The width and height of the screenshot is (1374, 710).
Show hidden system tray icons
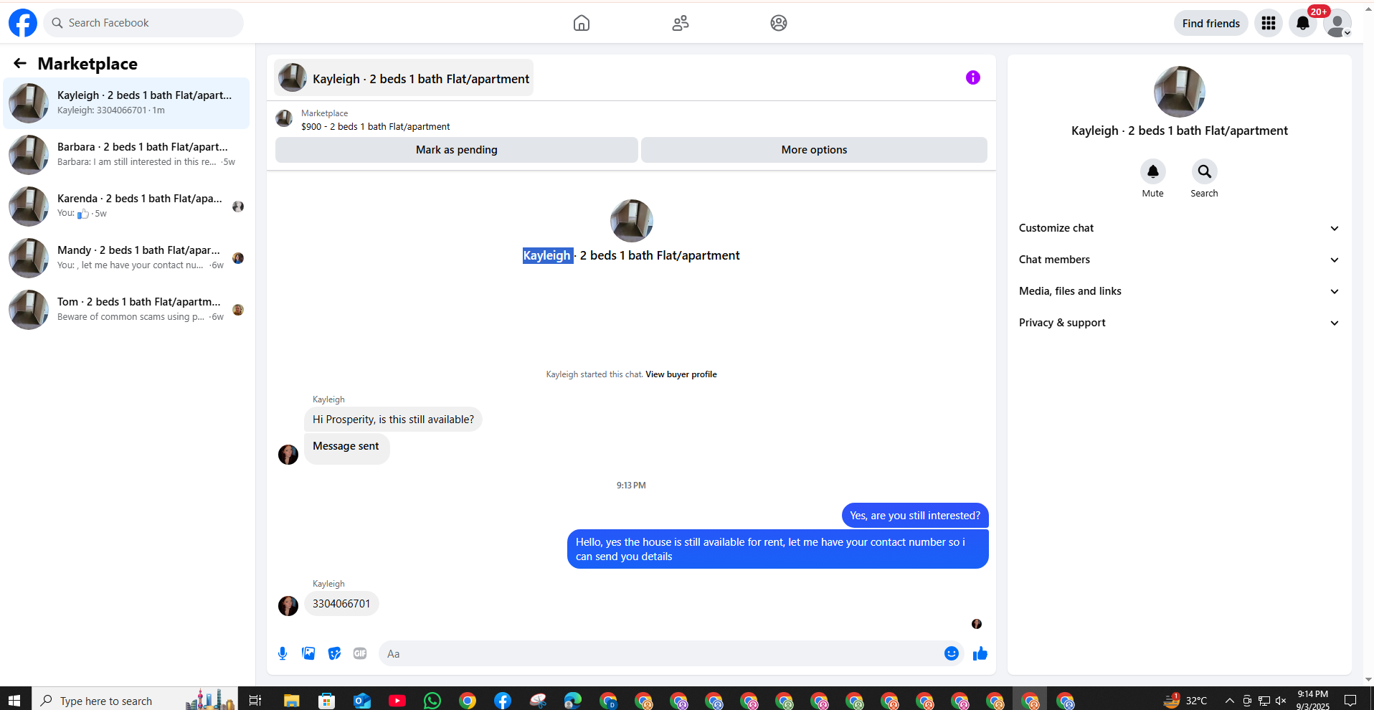[x=1229, y=701]
